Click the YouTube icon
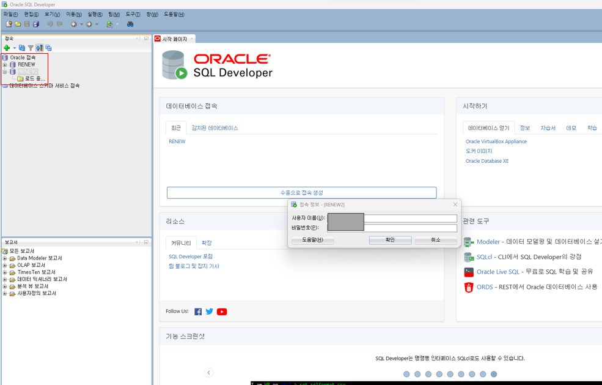 222,312
